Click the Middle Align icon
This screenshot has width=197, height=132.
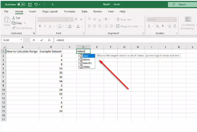point(95,19)
